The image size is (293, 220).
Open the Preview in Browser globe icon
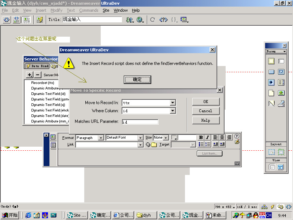[140, 20]
